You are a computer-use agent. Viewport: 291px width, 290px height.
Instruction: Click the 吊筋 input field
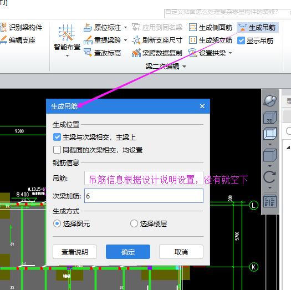[144, 178]
